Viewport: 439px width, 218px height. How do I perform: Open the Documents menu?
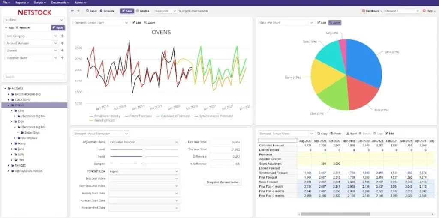pos(60,3)
